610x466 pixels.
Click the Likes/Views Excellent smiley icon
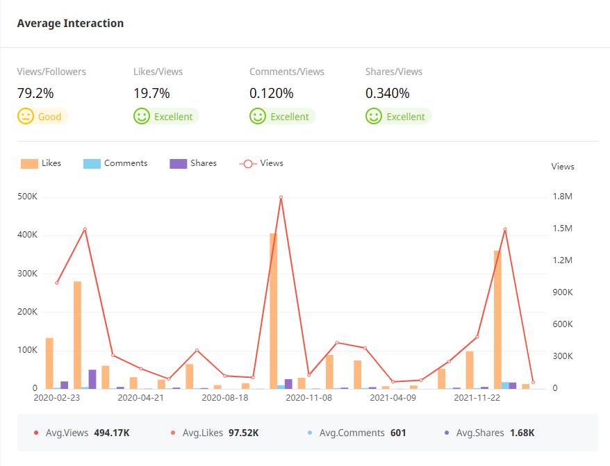142,117
